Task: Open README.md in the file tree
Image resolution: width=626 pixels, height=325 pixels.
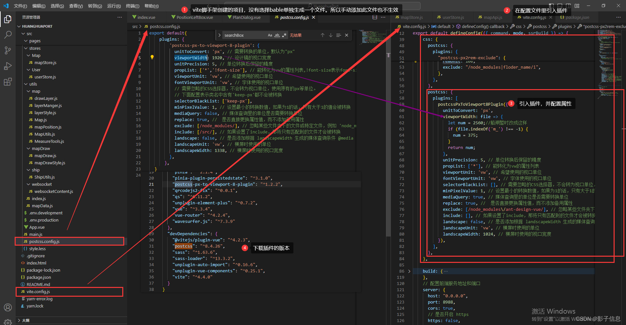Action: 38,284
